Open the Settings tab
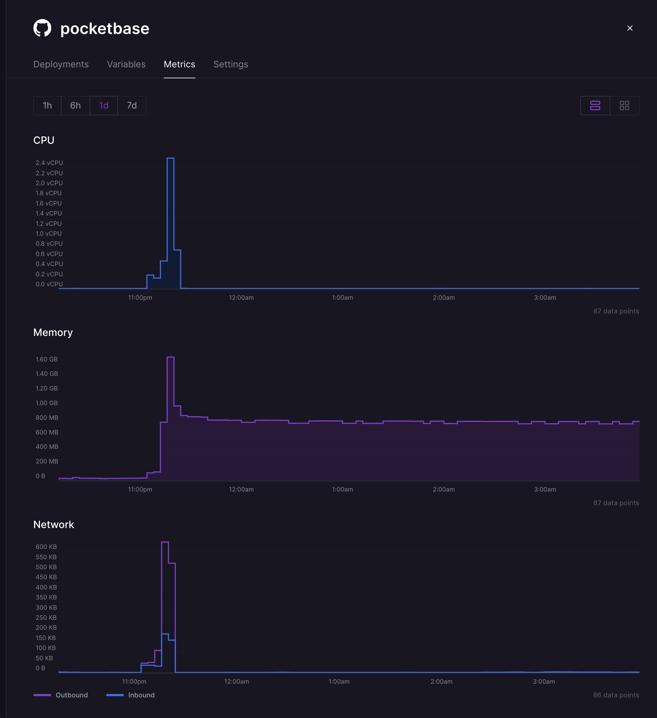Viewport: 657px width, 718px height. (231, 65)
